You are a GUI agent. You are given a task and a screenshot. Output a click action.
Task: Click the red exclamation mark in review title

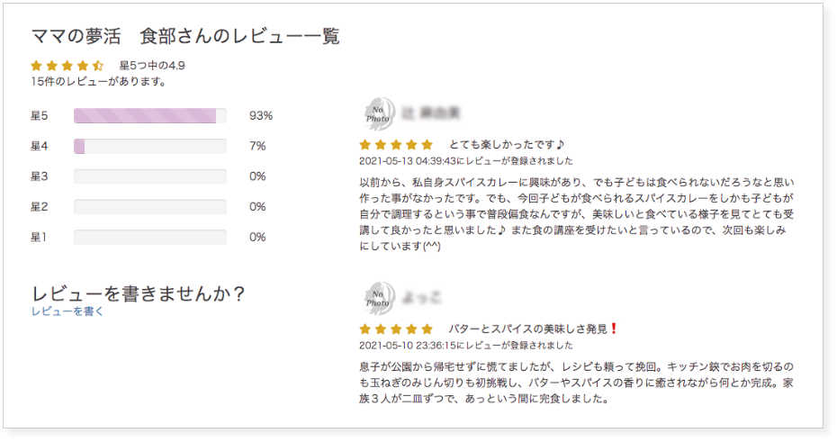(614, 329)
